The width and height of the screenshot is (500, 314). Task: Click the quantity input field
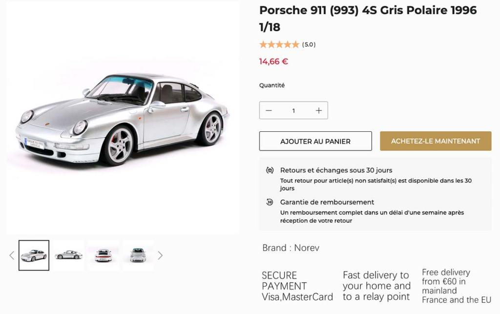(x=293, y=110)
